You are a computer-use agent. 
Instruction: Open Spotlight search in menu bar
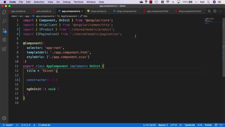coord(208,2)
